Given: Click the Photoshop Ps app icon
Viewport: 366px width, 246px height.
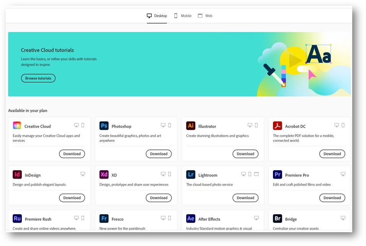Looking at the screenshot, I should [104, 125].
